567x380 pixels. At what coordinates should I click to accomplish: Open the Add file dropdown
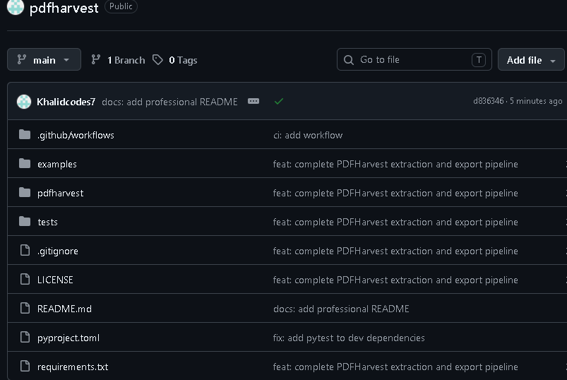pos(531,59)
